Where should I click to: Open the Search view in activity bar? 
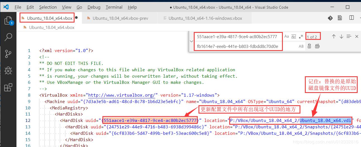pyautogui.click(x=8, y=37)
